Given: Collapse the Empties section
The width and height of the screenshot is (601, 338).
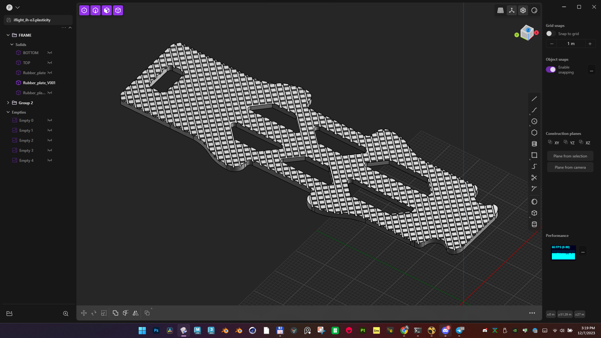Looking at the screenshot, I should [8, 112].
